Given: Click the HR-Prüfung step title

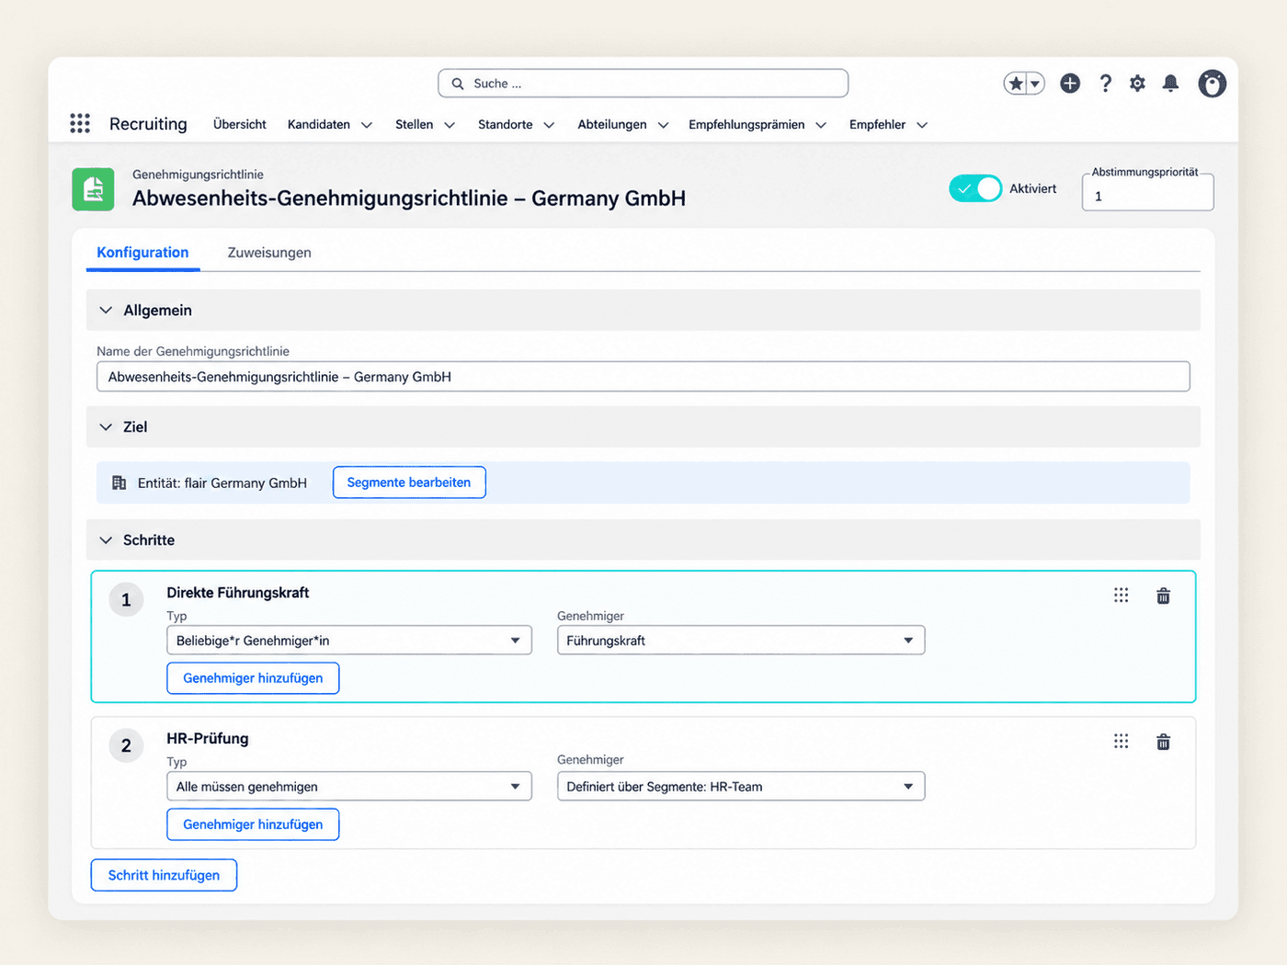Looking at the screenshot, I should 208,739.
